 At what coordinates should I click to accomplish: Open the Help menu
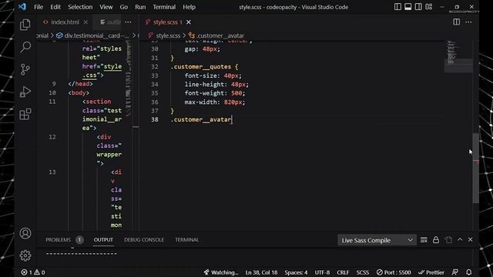[x=189, y=7]
